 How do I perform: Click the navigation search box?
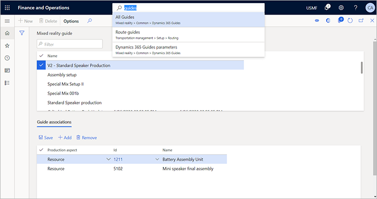(x=188, y=8)
